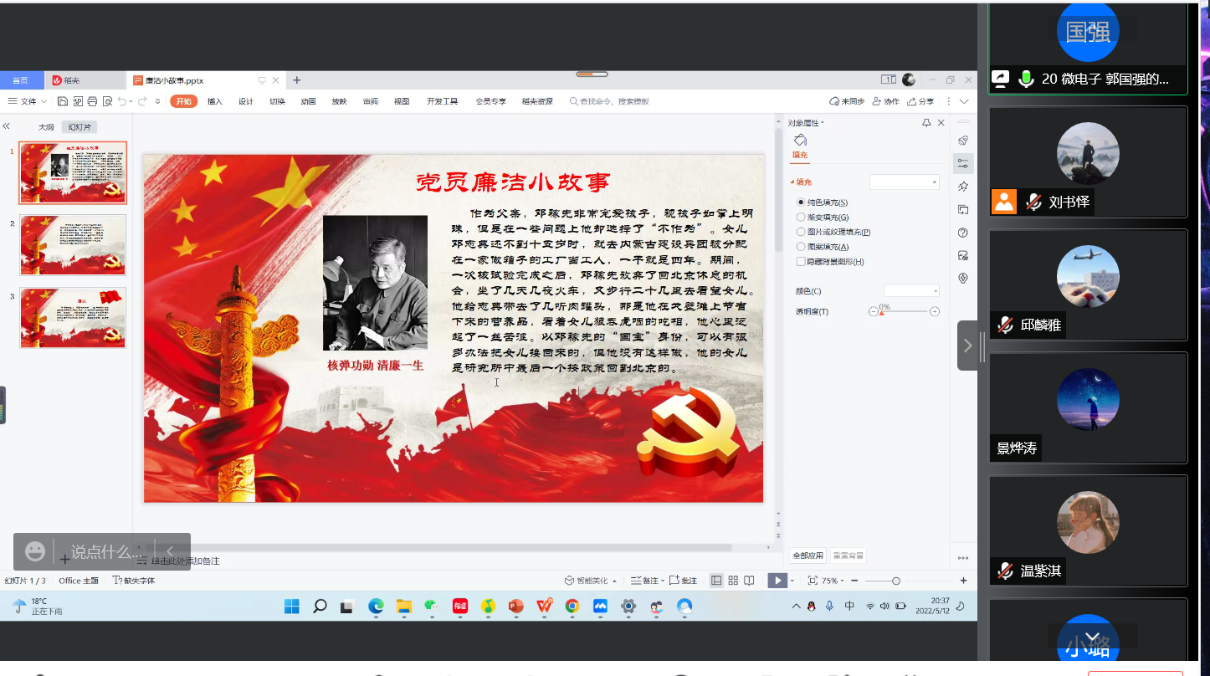The image size is (1210, 676).
Task: Open Microsoft Edge from taskbar
Action: [x=376, y=607]
